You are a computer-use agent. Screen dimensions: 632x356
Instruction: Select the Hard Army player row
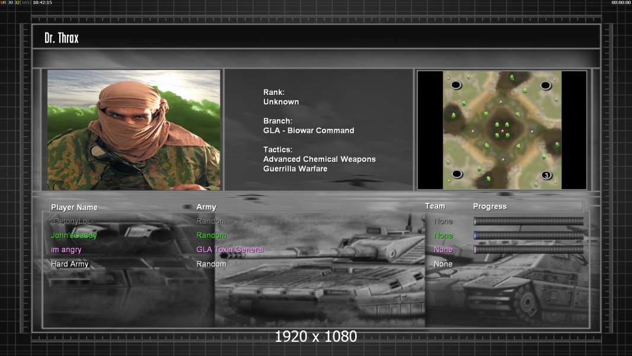pyautogui.click(x=70, y=264)
